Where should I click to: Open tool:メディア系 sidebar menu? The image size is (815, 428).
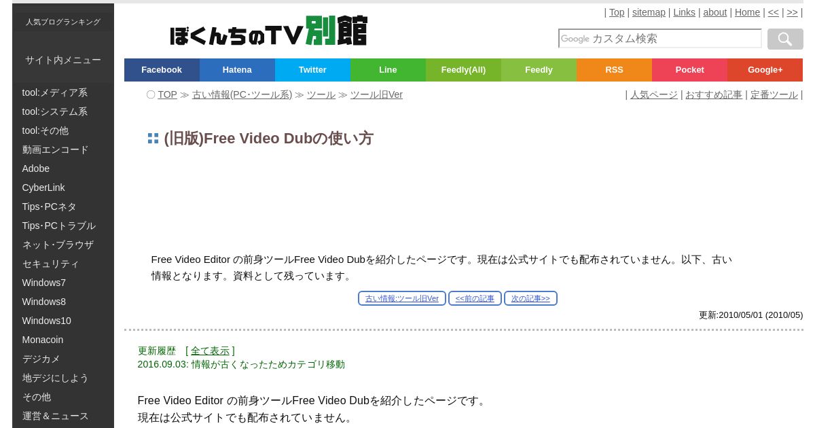tap(63, 92)
